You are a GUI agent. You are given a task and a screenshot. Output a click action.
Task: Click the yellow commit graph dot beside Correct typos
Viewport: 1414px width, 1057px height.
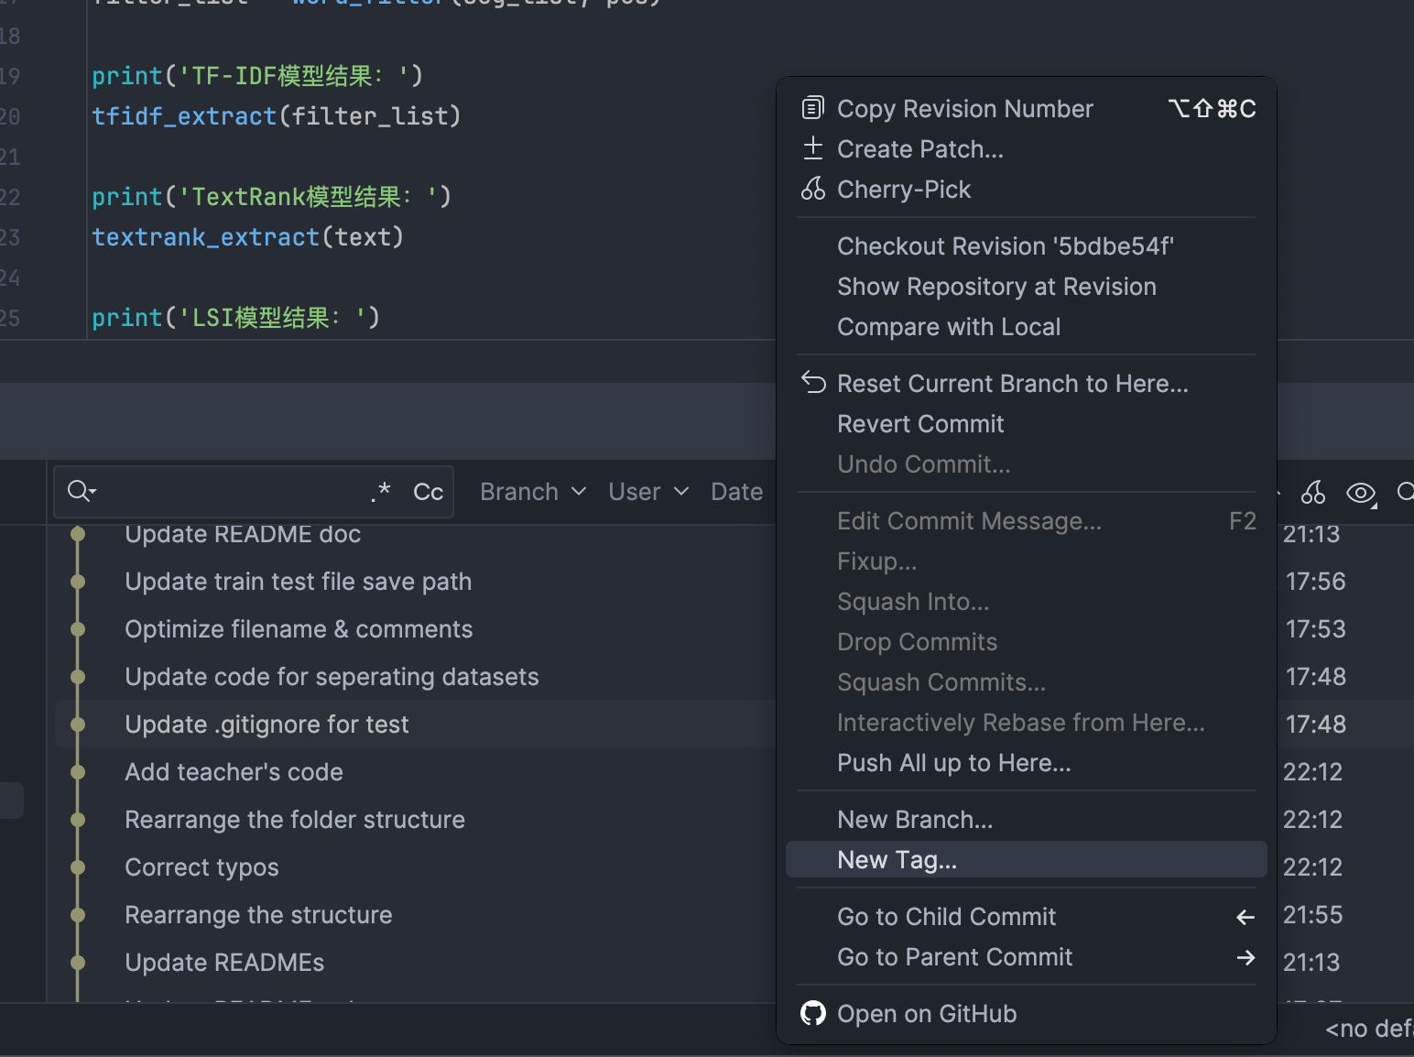(77, 866)
